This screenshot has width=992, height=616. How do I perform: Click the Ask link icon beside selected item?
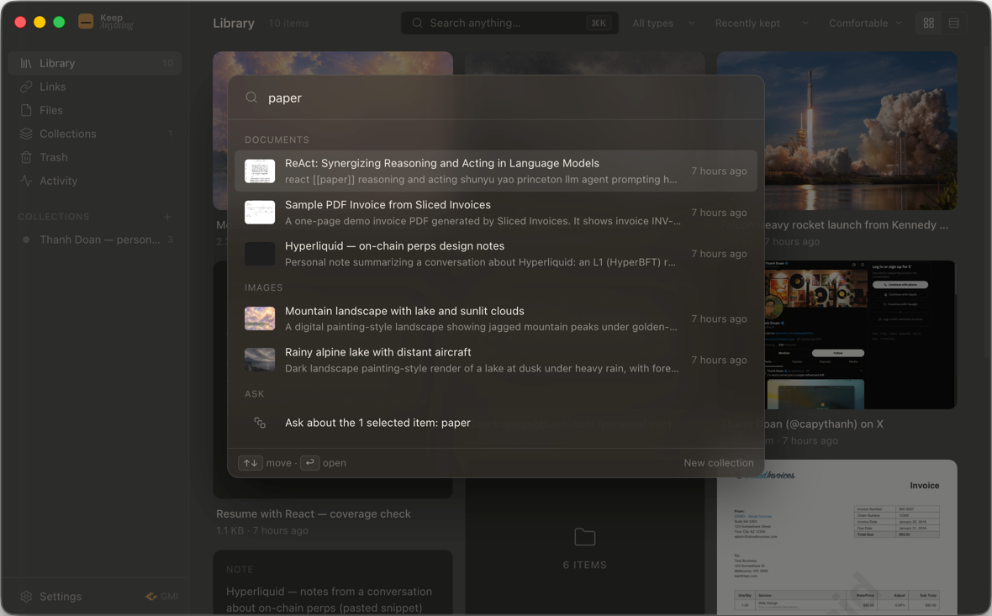(x=260, y=423)
